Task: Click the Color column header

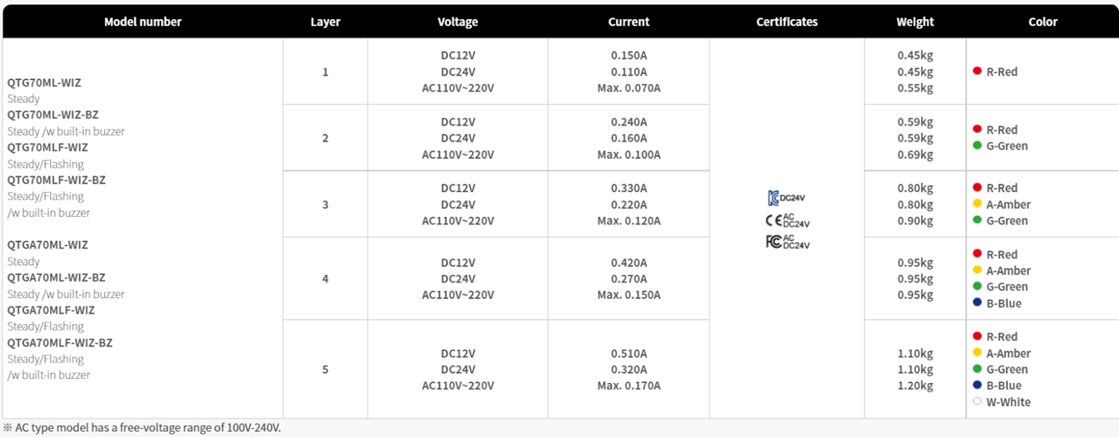Action: [x=1043, y=22]
